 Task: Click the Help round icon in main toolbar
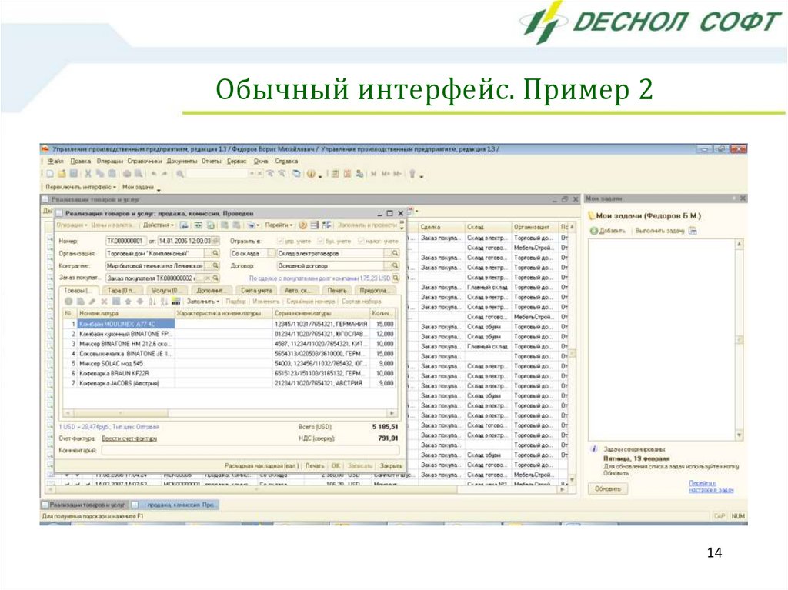(x=311, y=174)
